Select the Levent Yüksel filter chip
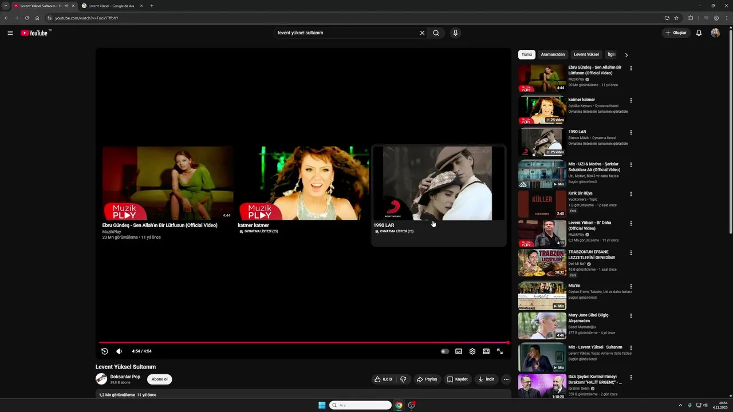The height and width of the screenshot is (412, 733). [586, 55]
